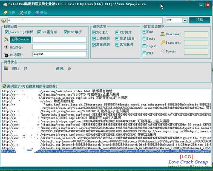Toggle the 潜在漏洞 checkbox
This screenshot has width=213, height=171.
pyautogui.click(x=94, y=45)
